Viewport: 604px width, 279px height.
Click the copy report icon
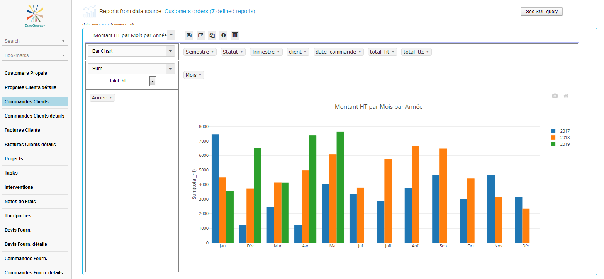(212, 35)
